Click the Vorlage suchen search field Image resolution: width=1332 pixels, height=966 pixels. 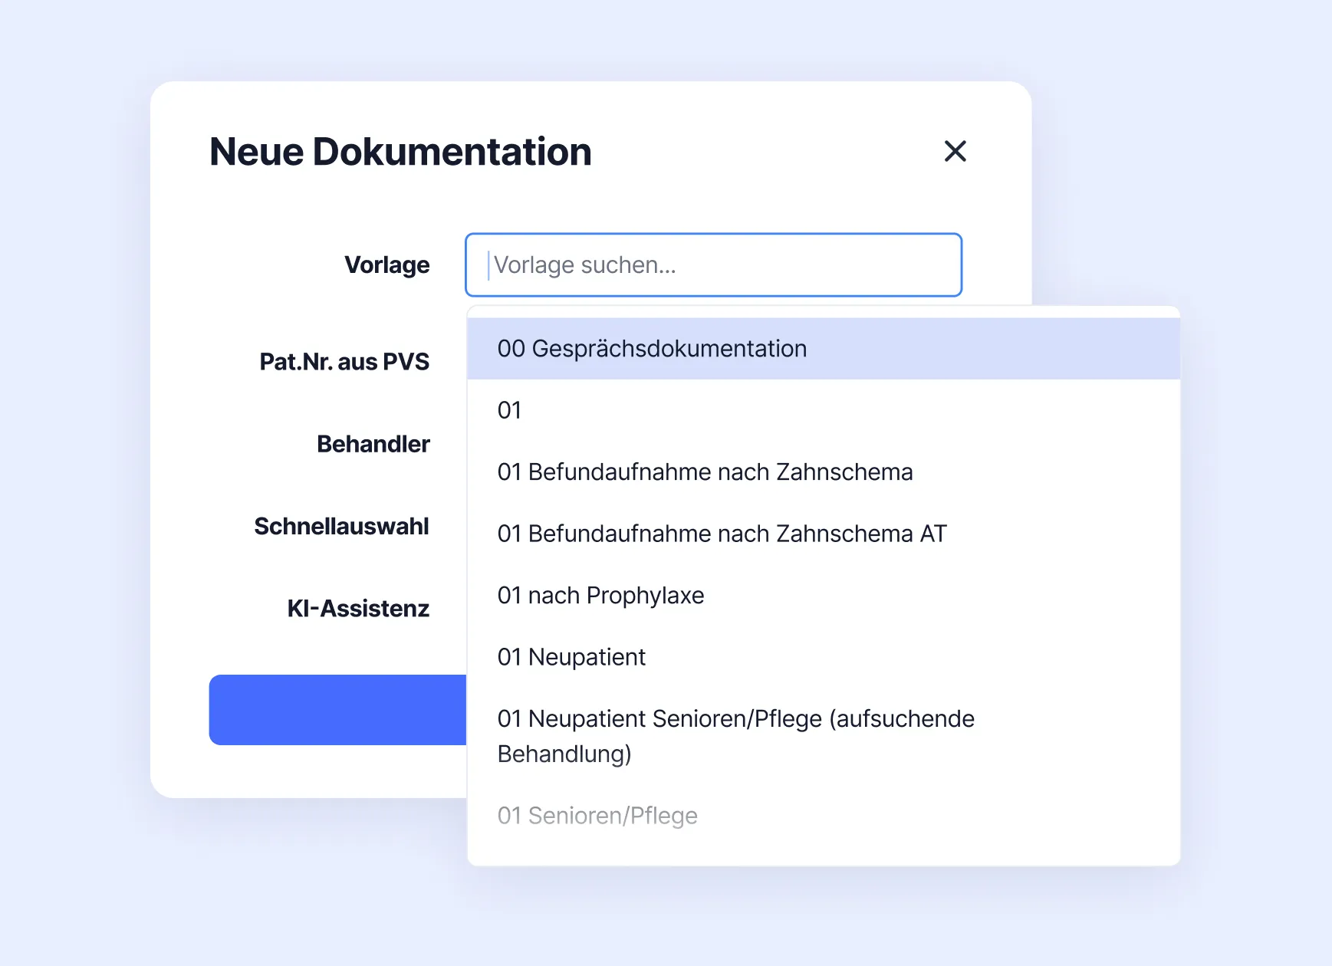coord(713,264)
